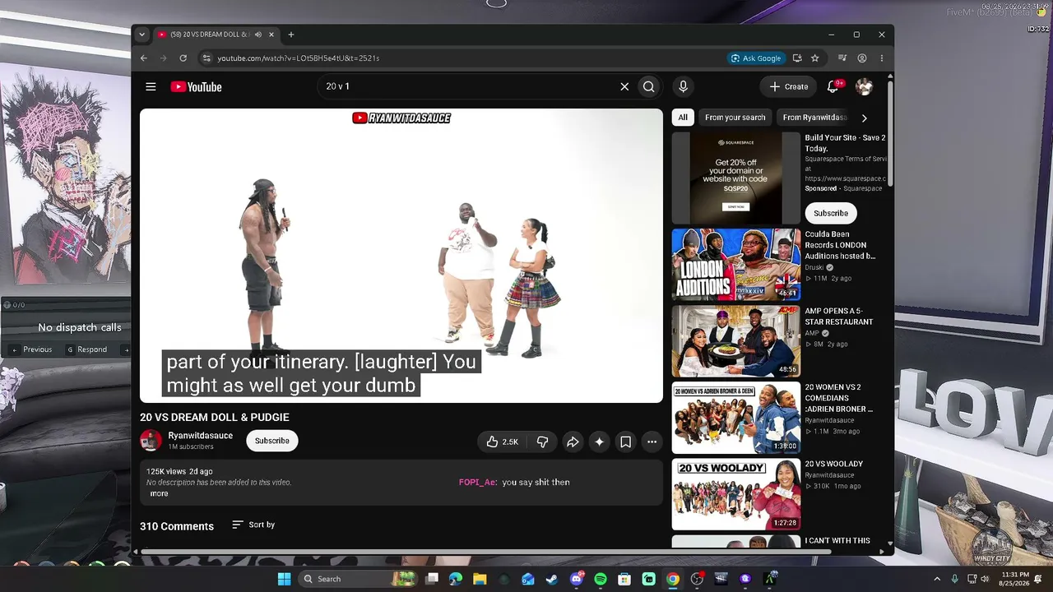1053x592 pixels.
Task: Open the London Auditions video thumbnail
Action: point(736,265)
